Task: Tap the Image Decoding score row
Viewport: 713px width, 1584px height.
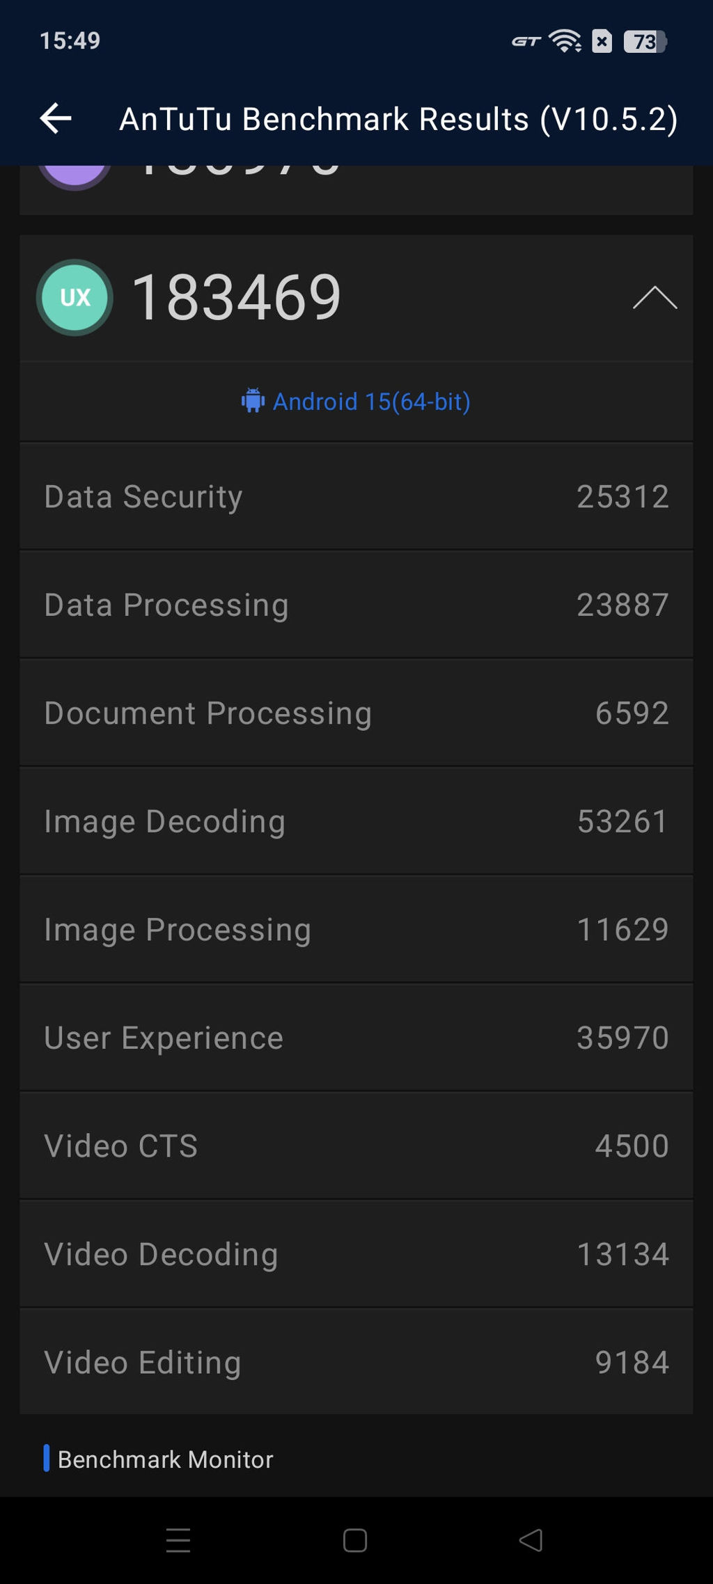Action: pyautogui.click(x=356, y=821)
